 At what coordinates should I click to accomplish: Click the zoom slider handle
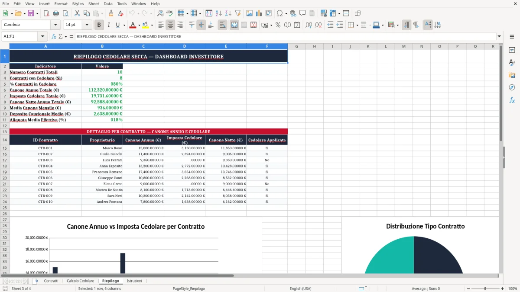click(485, 289)
